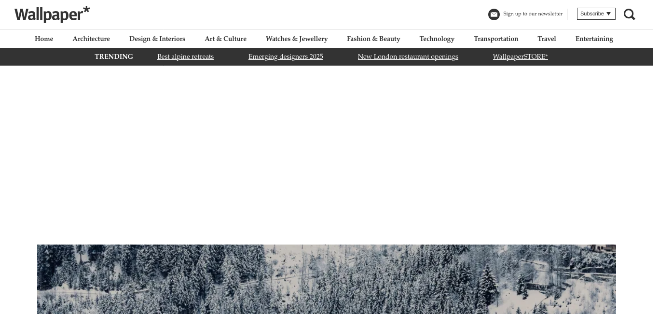The width and height of the screenshot is (659, 314).
Task: Go to the Home menu item
Action: (44, 39)
